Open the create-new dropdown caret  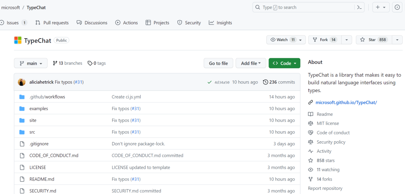[x=384, y=7]
